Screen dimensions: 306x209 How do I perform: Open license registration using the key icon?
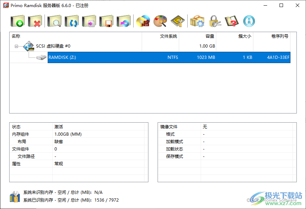pos(215,21)
